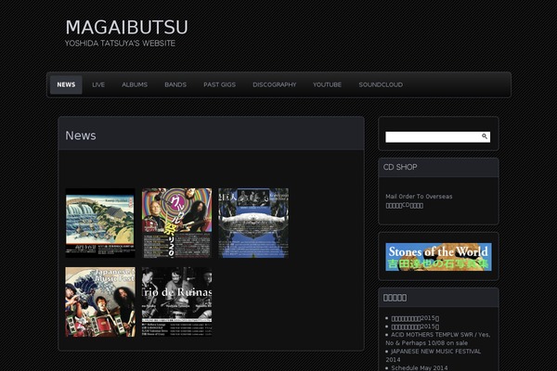The width and height of the screenshot is (557, 371).
Task: Select the BANDS menu item
Action: click(x=175, y=84)
